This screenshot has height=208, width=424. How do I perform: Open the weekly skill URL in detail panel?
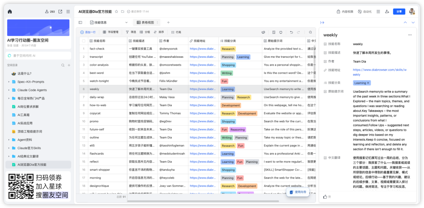pyautogui.click(x=380, y=72)
